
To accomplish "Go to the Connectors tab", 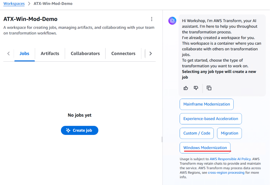I will click(123, 54).
